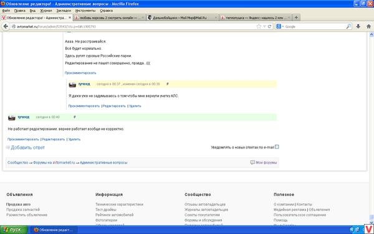Click the Windows Пуск start button
Image resolution: width=374 pixels, height=234 pixels.
pyautogui.click(x=14, y=230)
